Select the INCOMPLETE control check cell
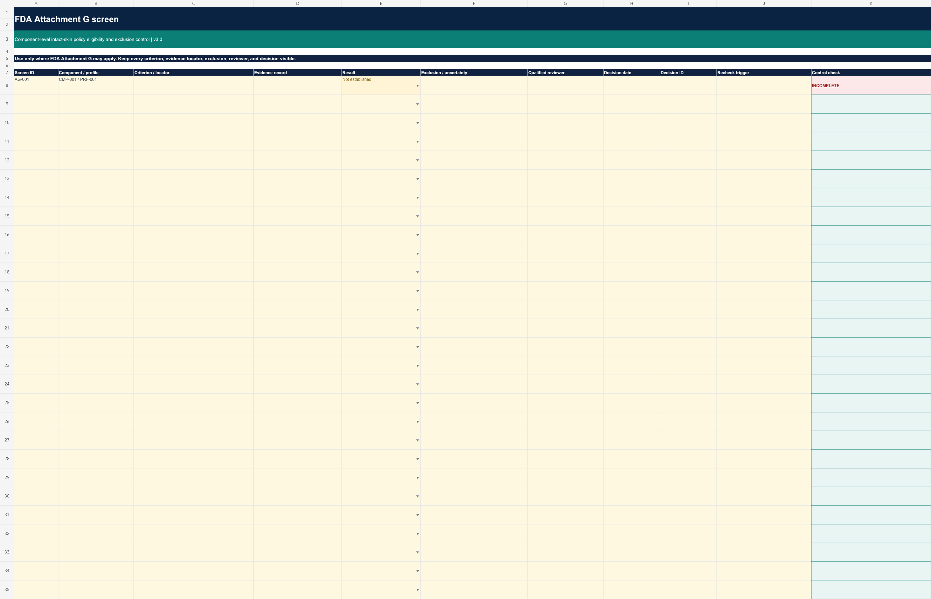 871,85
